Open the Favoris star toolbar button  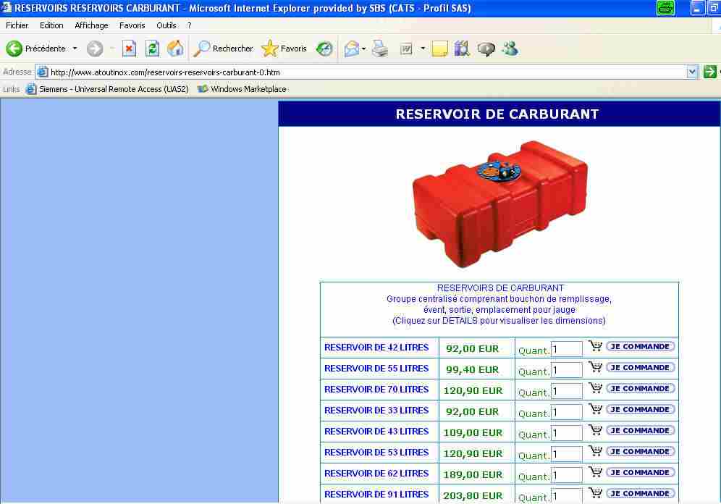coord(284,49)
